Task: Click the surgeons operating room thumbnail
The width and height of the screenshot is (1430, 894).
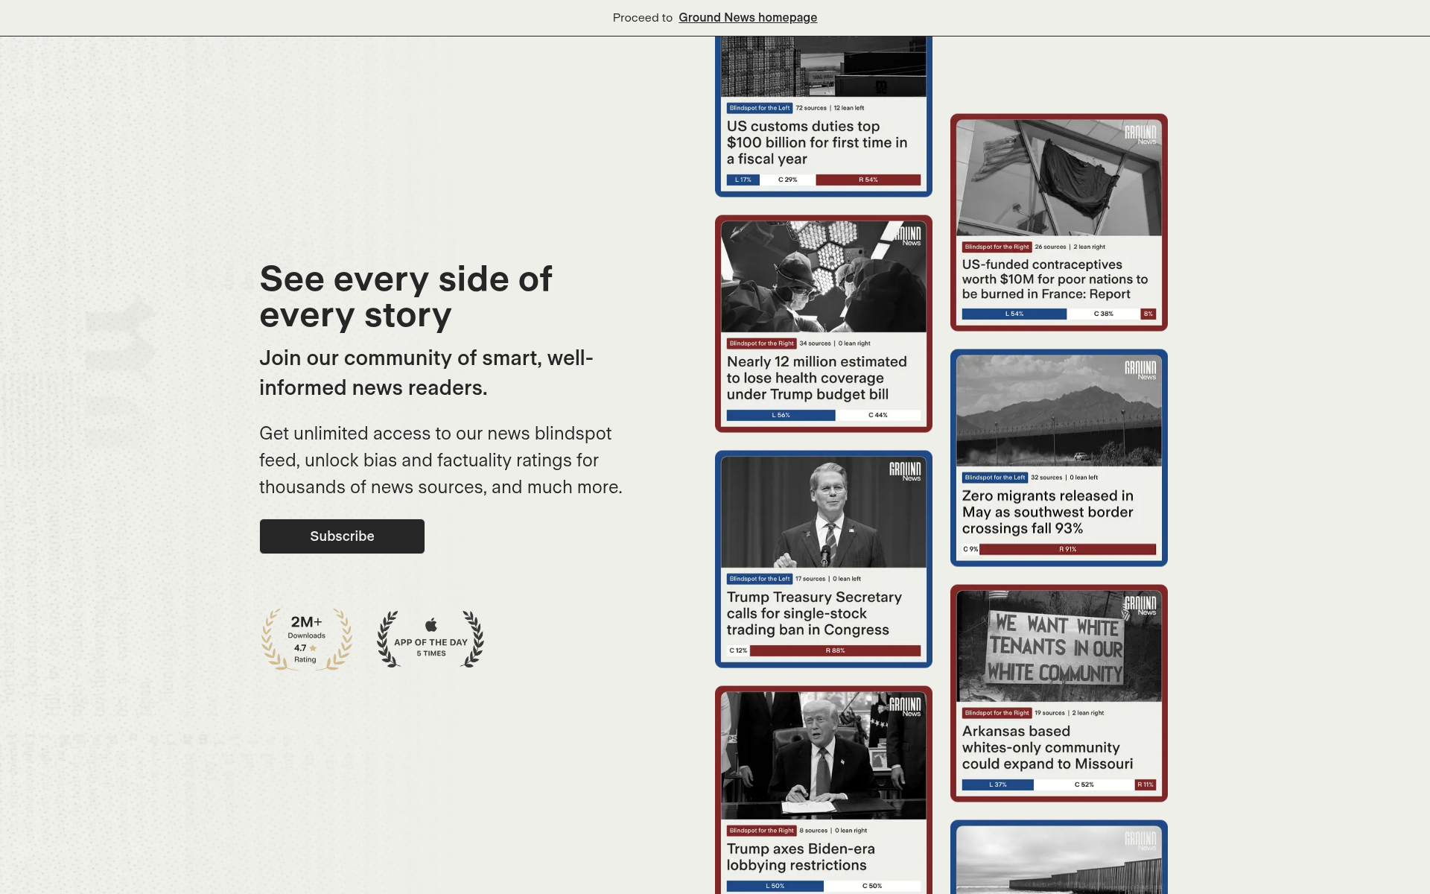Action: [x=824, y=276]
